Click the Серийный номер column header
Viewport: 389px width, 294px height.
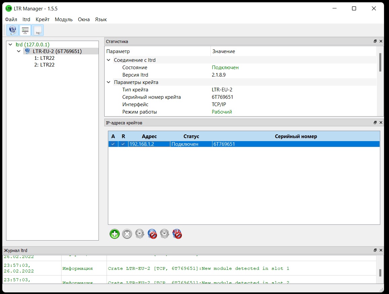point(296,136)
